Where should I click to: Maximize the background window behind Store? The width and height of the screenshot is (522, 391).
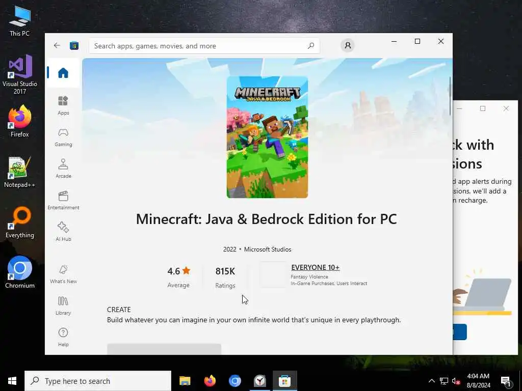[483, 108]
